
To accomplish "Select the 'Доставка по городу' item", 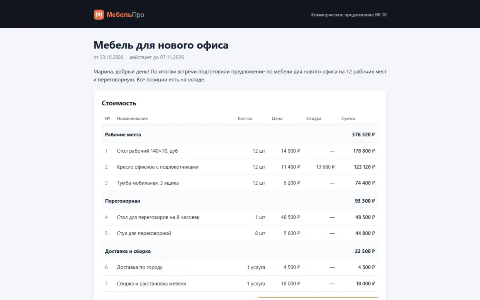I will [140, 267].
